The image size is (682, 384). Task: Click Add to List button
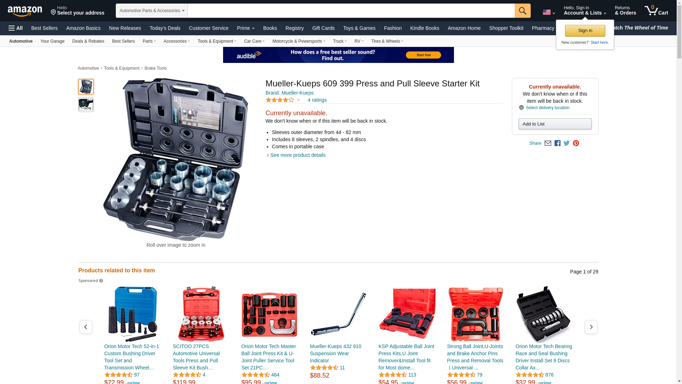(555, 124)
